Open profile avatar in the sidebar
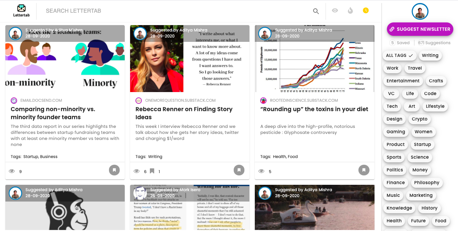The image size is (458, 231). coord(420,11)
